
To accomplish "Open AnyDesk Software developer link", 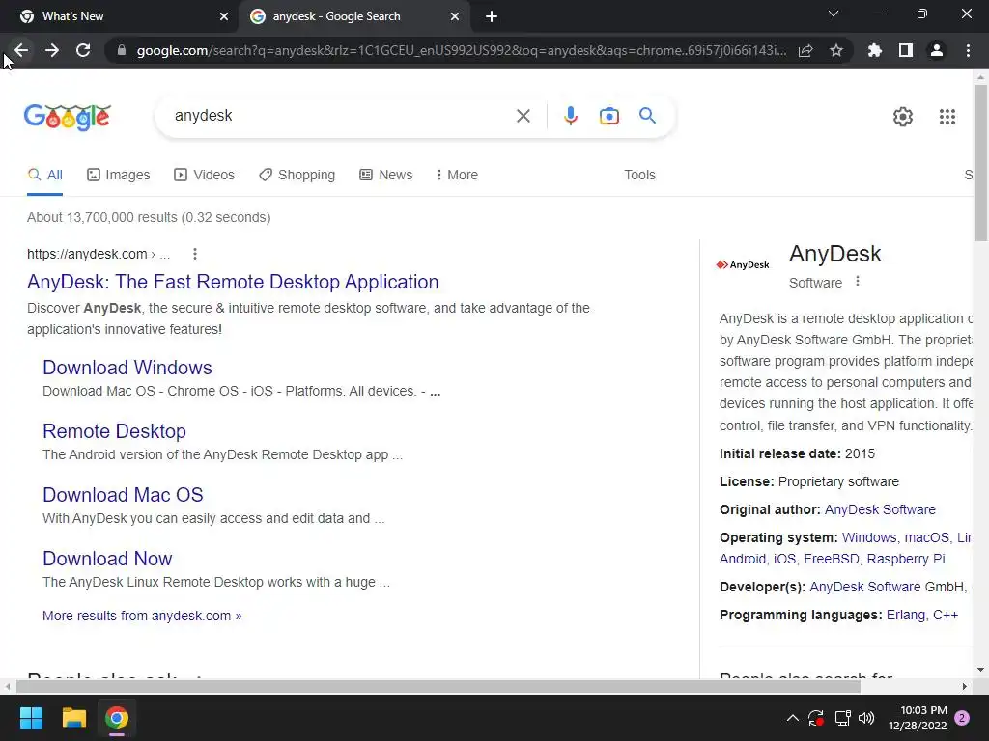I will pyautogui.click(x=864, y=587).
